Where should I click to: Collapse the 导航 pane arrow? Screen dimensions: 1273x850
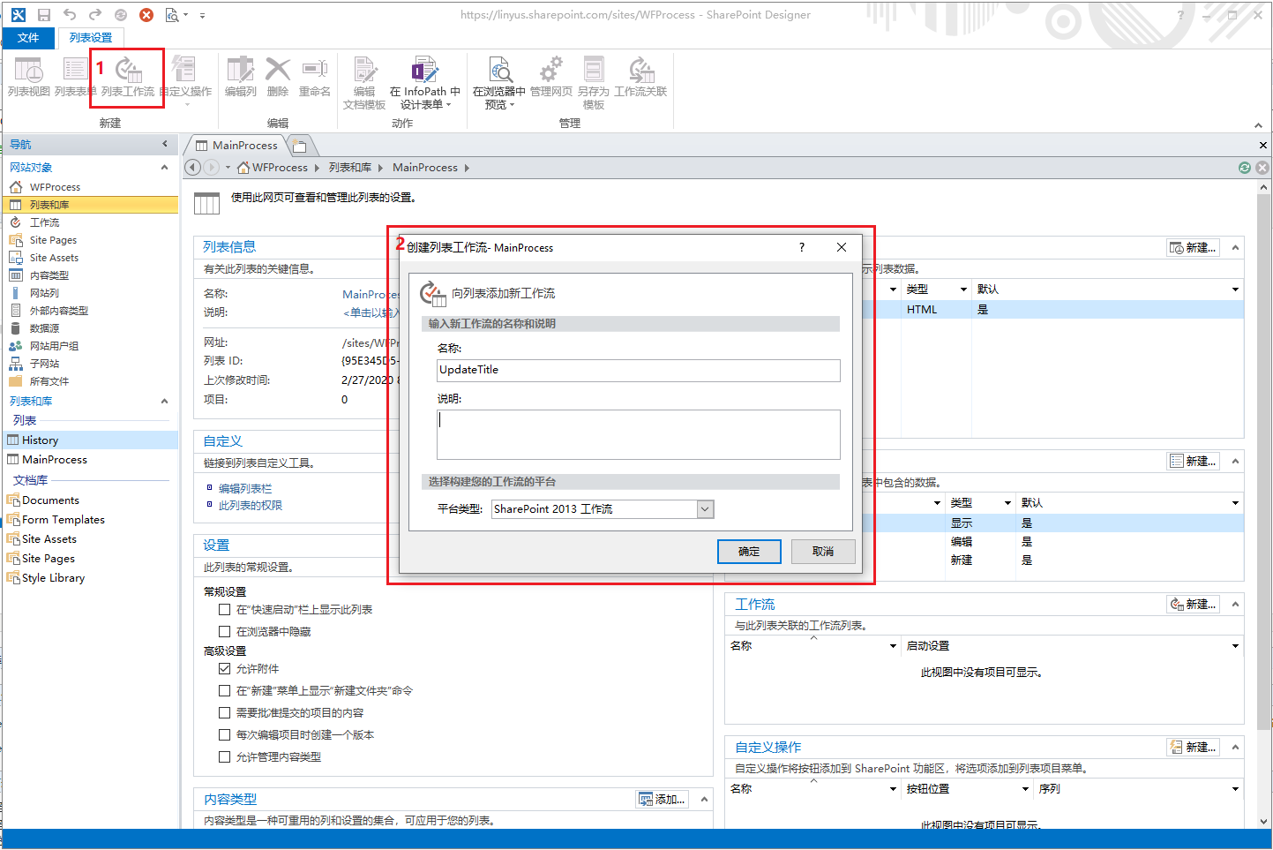pyautogui.click(x=165, y=144)
